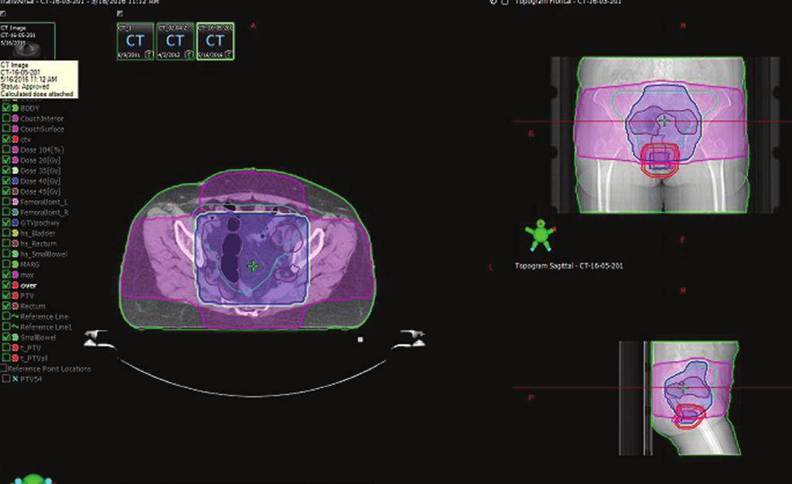Click the small icon above the CT thumbnails
The height and width of the screenshot is (484, 792).
pos(120,14)
